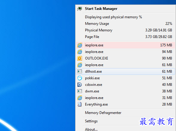Click the 175 MB memory value
This screenshot has height=131, width=176.
166,45
